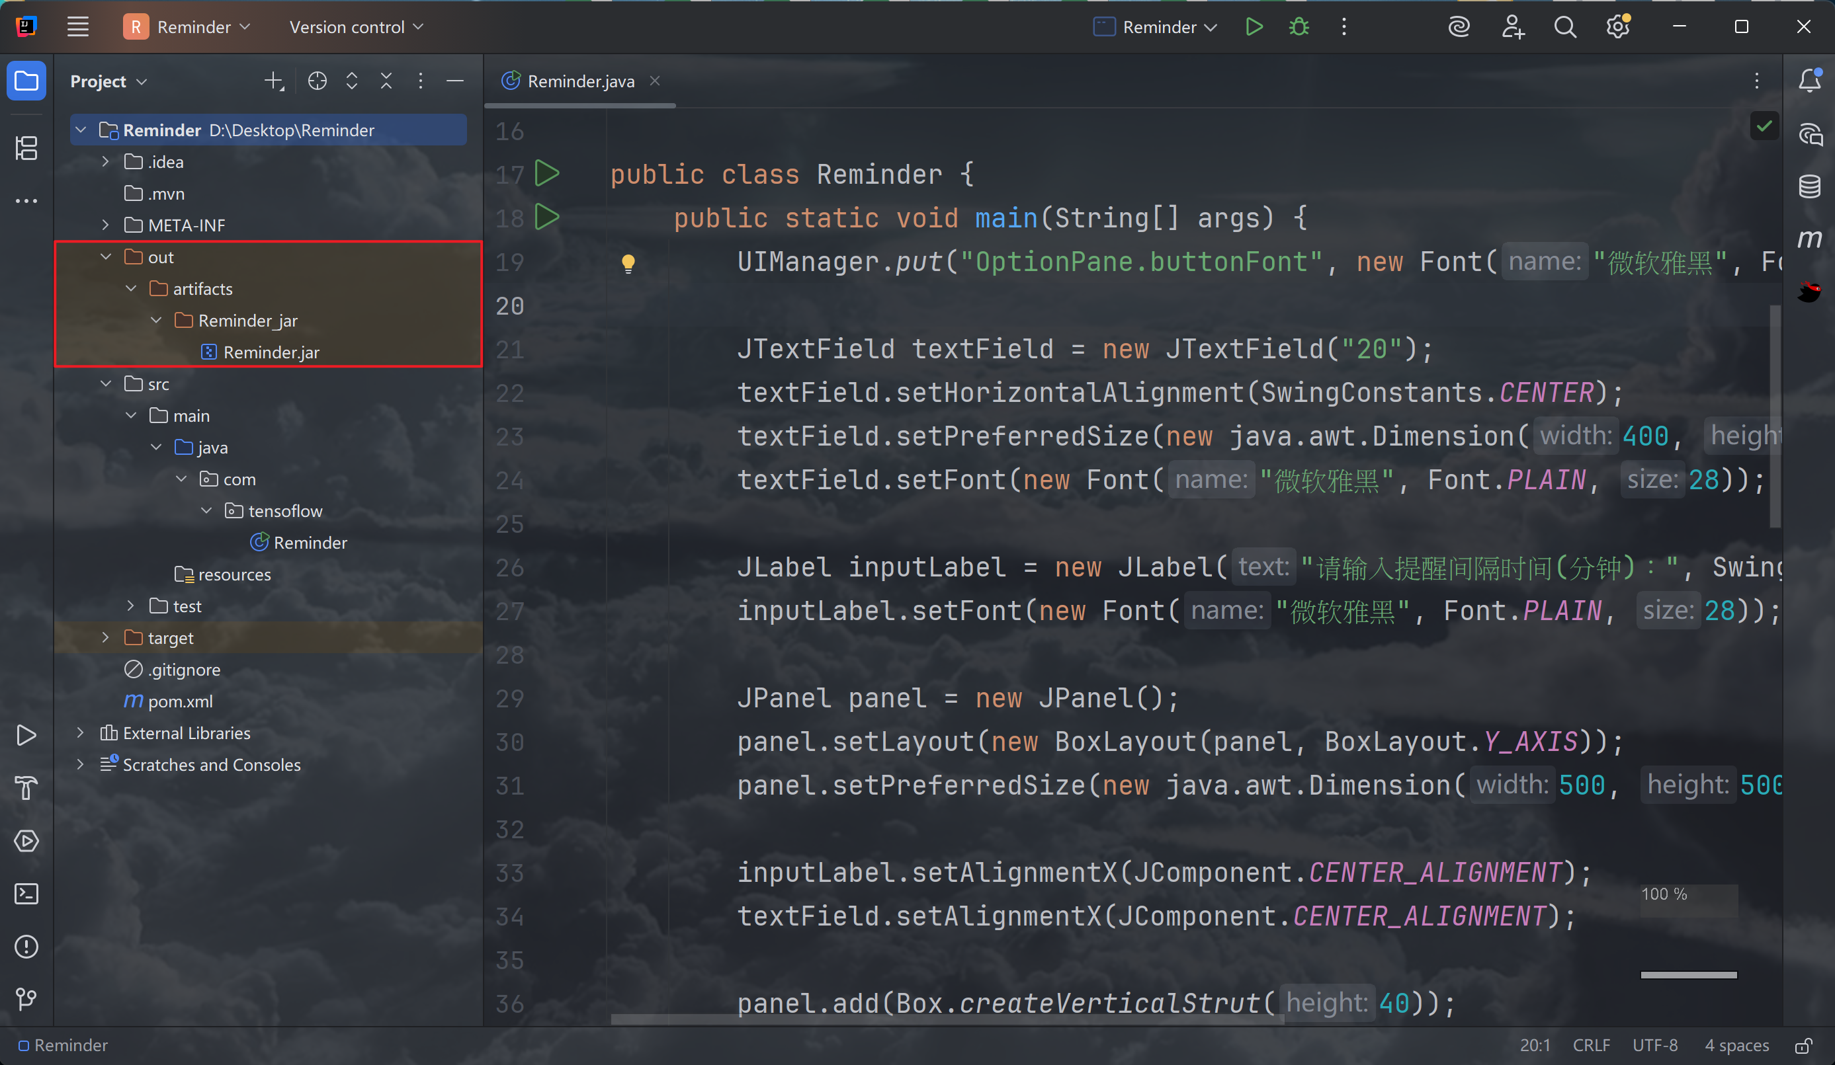Run the Reminder configuration with play button
Image resolution: width=1835 pixels, height=1065 pixels.
[1253, 27]
